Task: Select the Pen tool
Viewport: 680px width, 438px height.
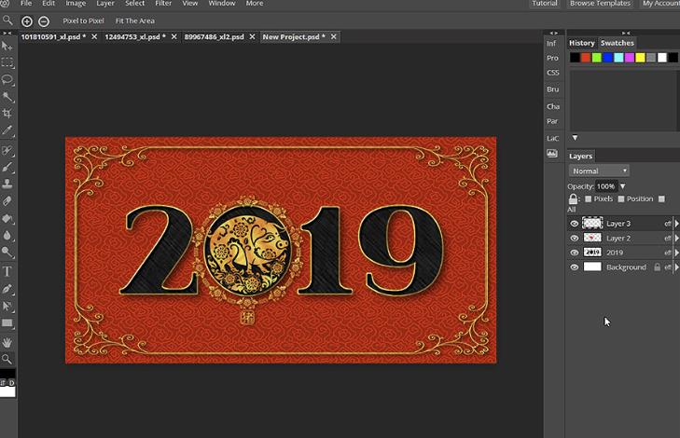Action: [x=7, y=289]
